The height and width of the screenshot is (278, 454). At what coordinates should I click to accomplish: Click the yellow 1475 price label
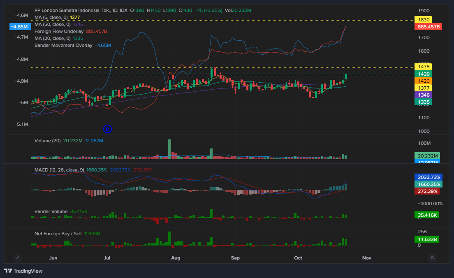tap(423, 67)
